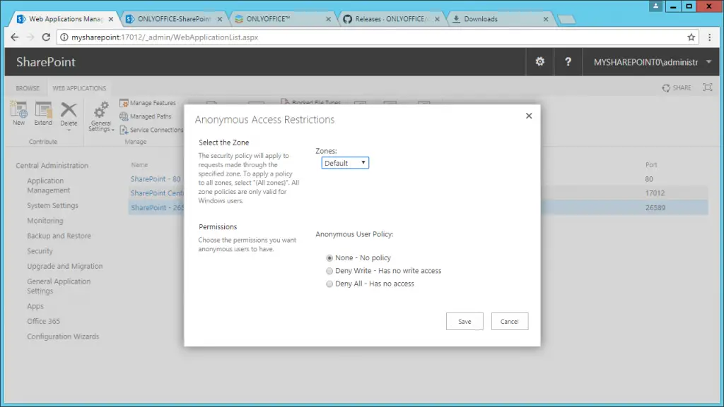Open Chrome three-dot menu
The height and width of the screenshot is (407, 724).
(x=710, y=37)
